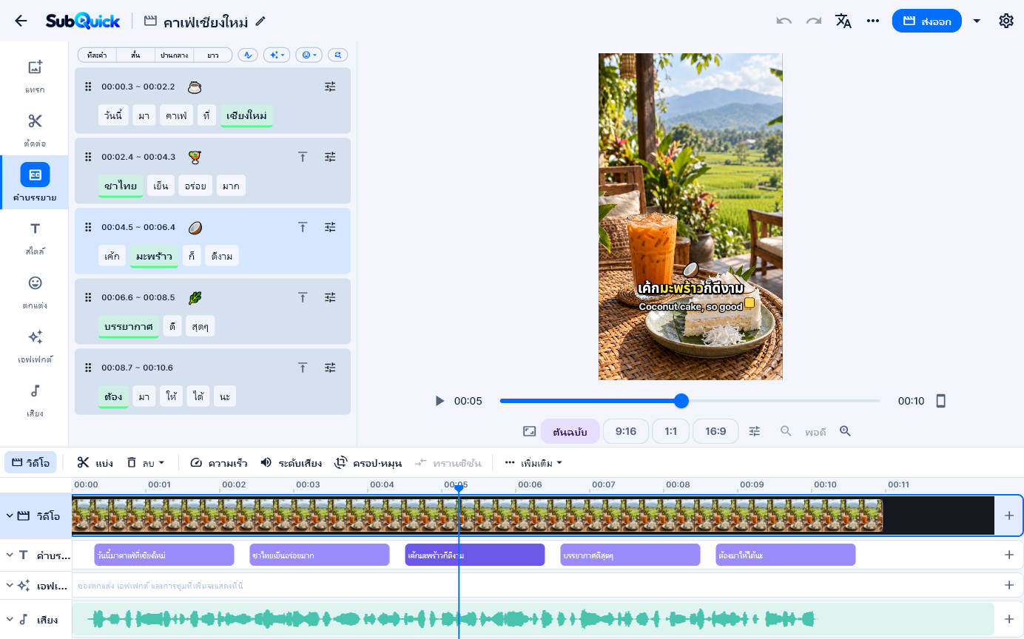This screenshot has width=1024, height=639.
Task: Open the เพิ่มเติม more dropdown
Action: [x=533, y=463]
